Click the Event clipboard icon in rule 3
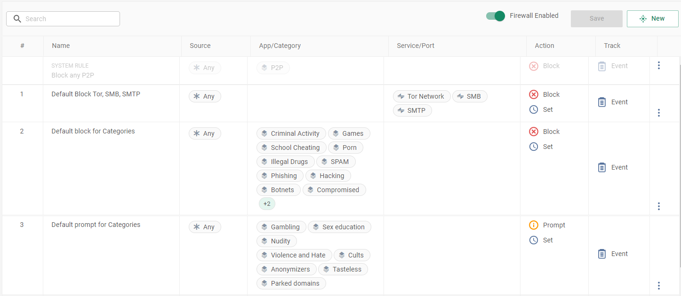This screenshot has width=681, height=296. click(x=601, y=254)
